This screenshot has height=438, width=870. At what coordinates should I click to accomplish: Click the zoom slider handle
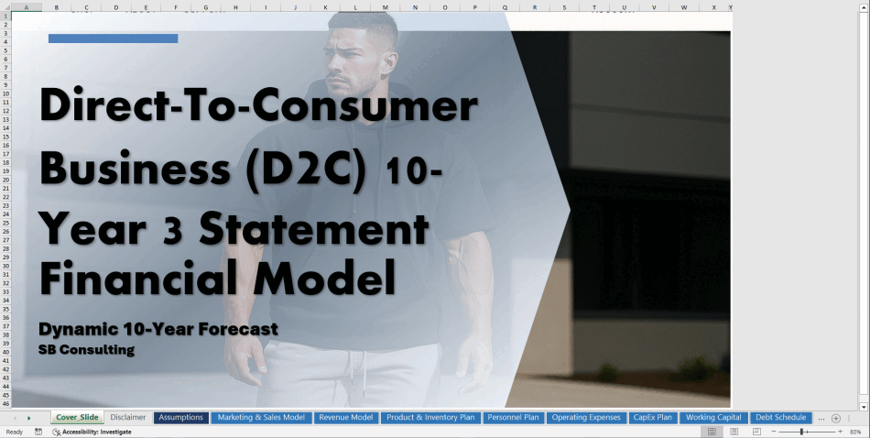(x=802, y=432)
